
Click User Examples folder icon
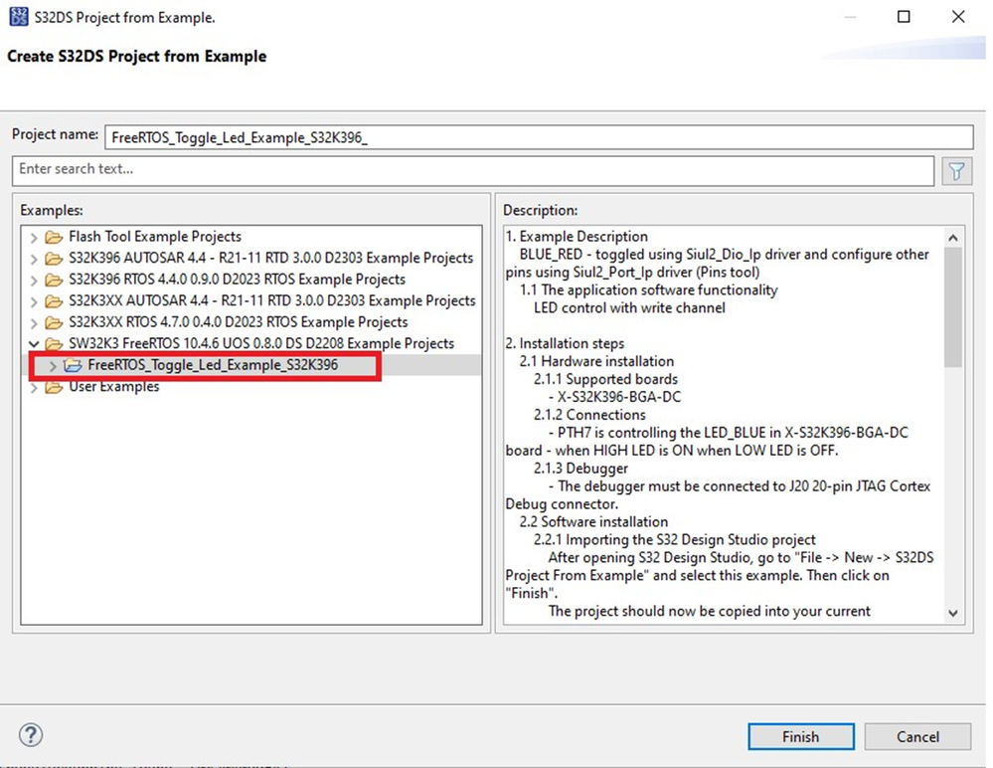pos(54,387)
